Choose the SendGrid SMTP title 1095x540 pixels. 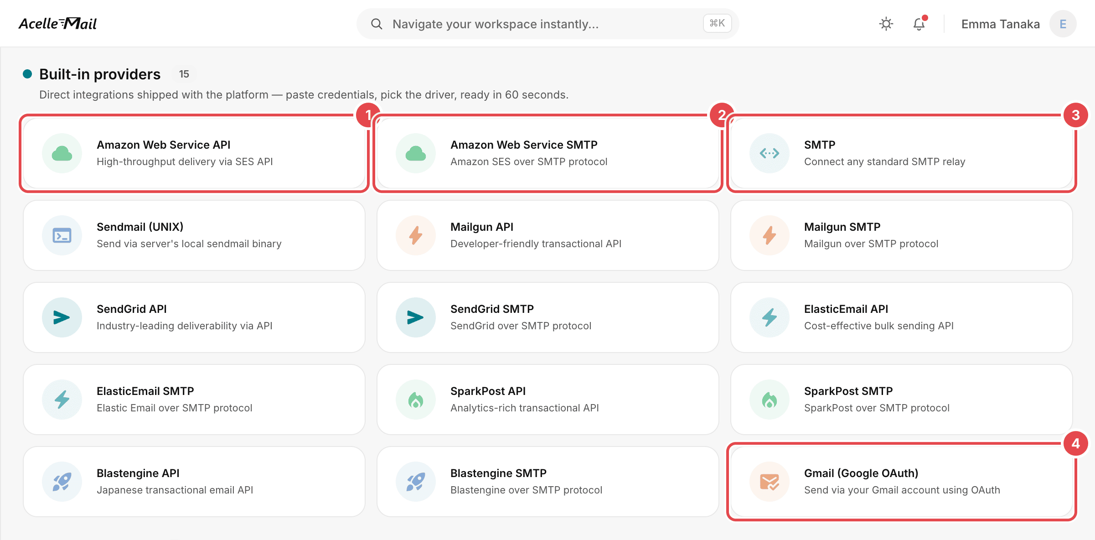point(492,309)
